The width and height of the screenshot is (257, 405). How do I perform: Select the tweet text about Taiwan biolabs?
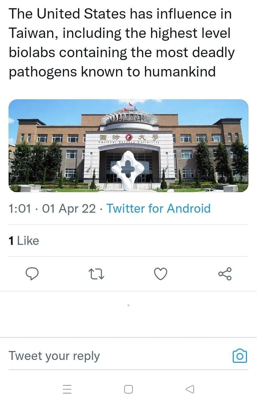(x=122, y=43)
